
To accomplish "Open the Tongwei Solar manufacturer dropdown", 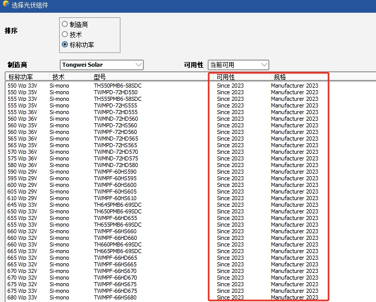I will tap(102, 65).
